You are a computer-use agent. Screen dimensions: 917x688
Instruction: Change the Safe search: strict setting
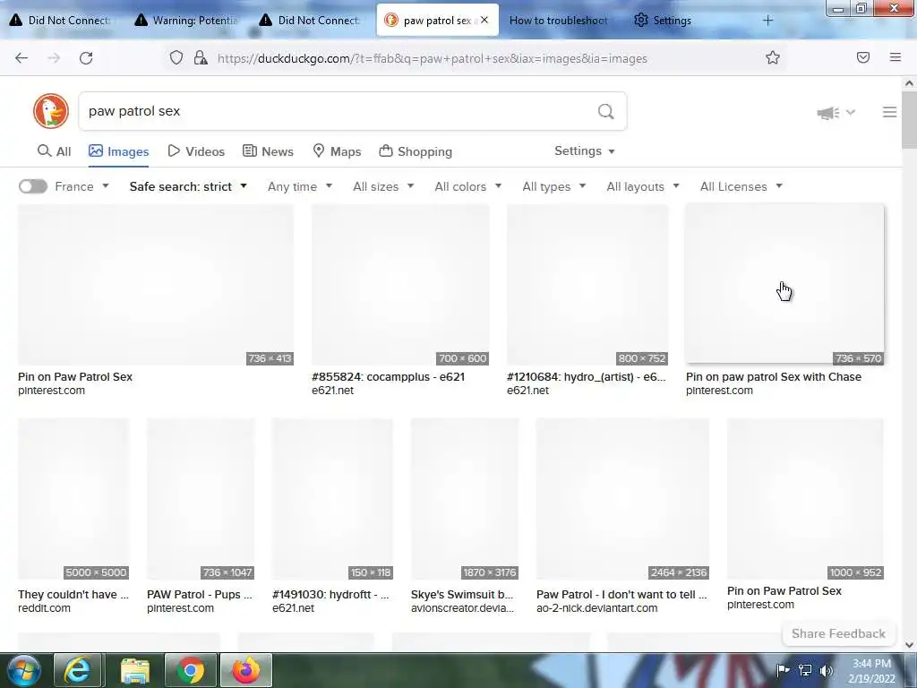(x=188, y=186)
